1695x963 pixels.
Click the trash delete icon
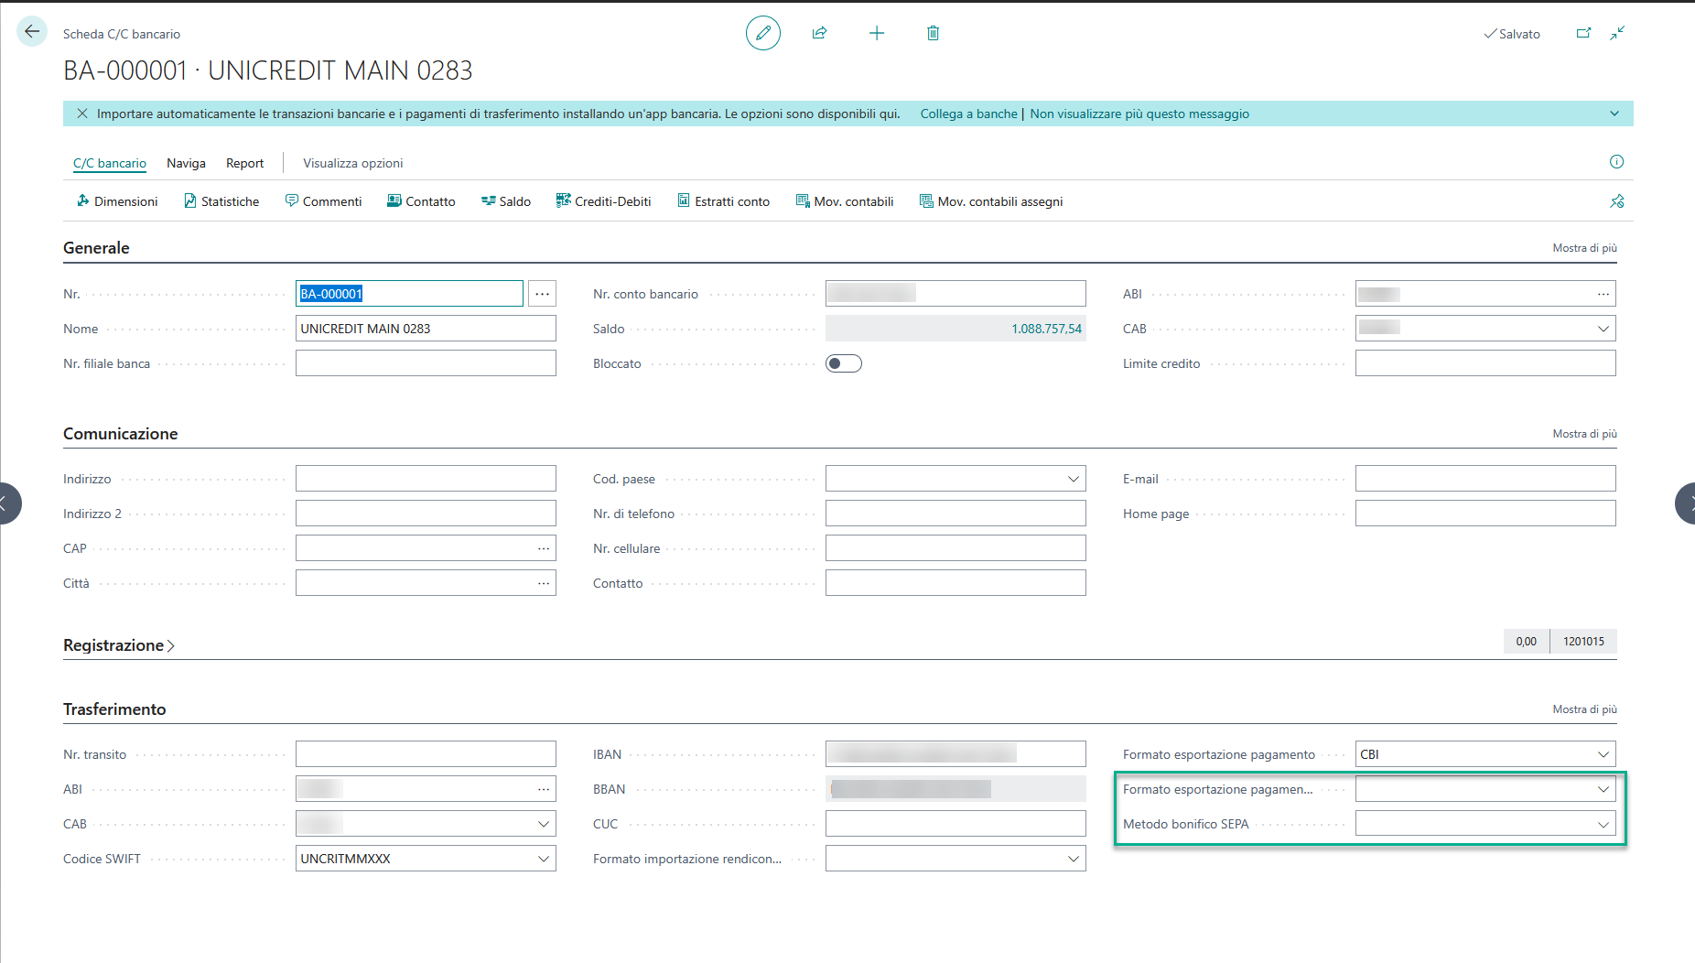[x=933, y=33]
